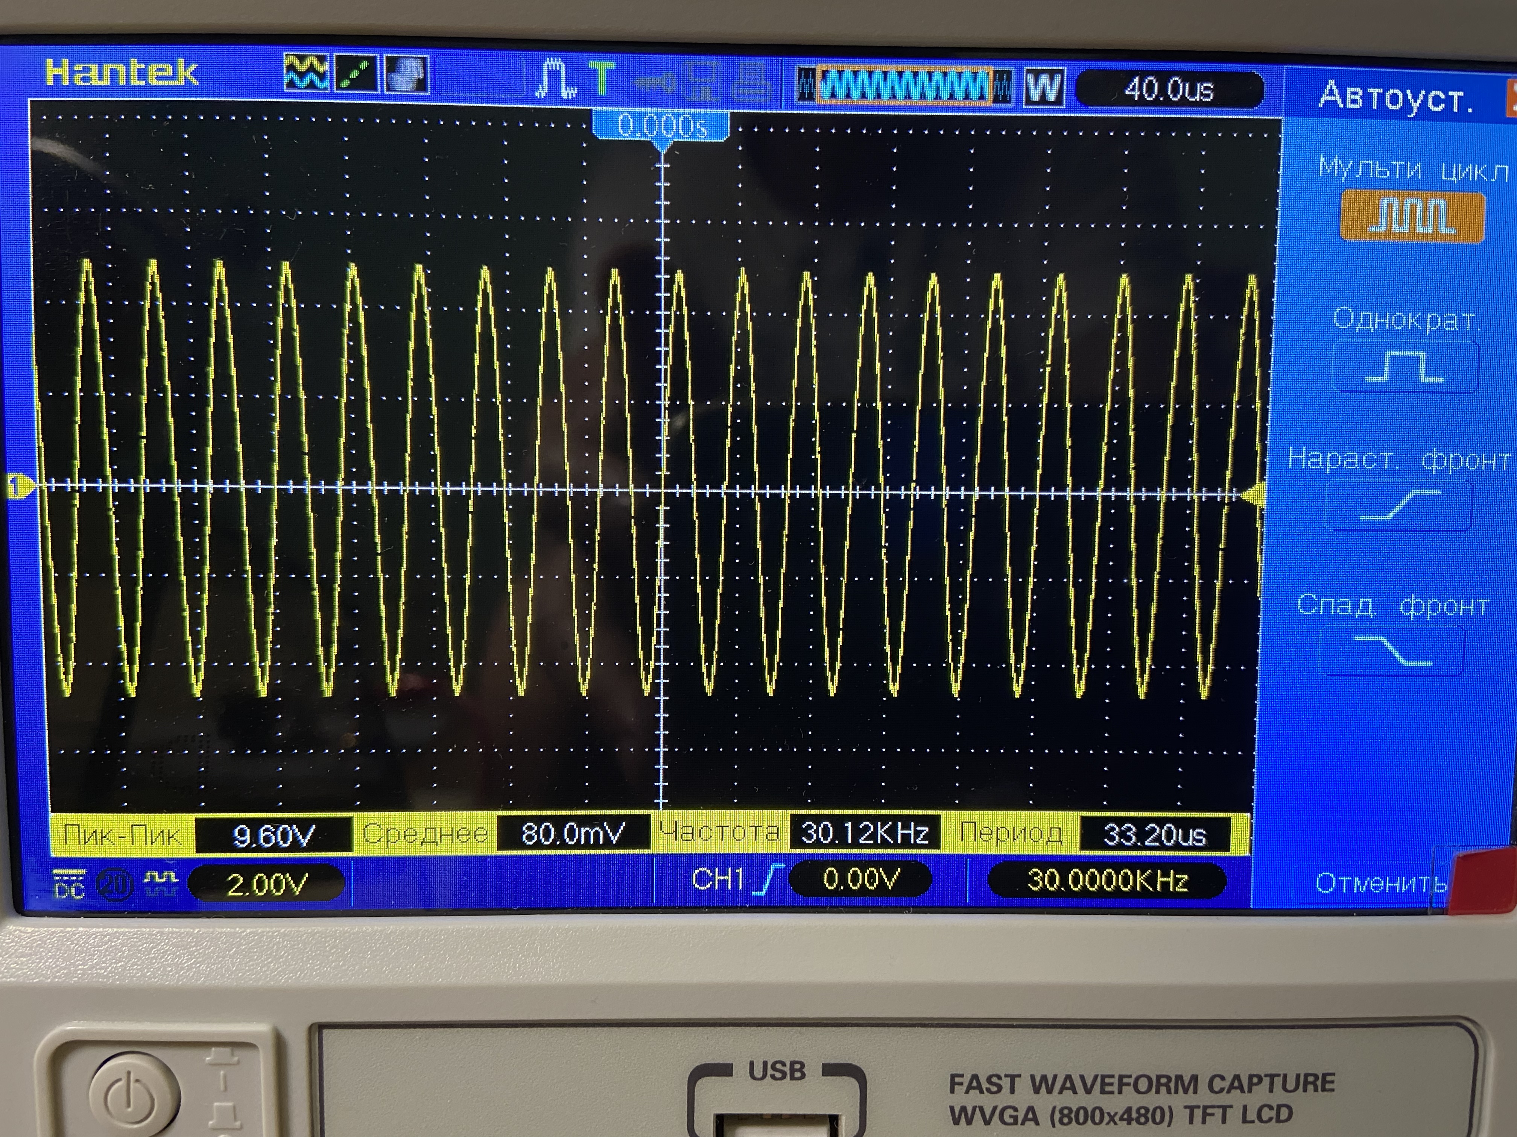Select the Нараст. фронт rising edge icon
The width and height of the screenshot is (1517, 1137).
coord(1400,506)
